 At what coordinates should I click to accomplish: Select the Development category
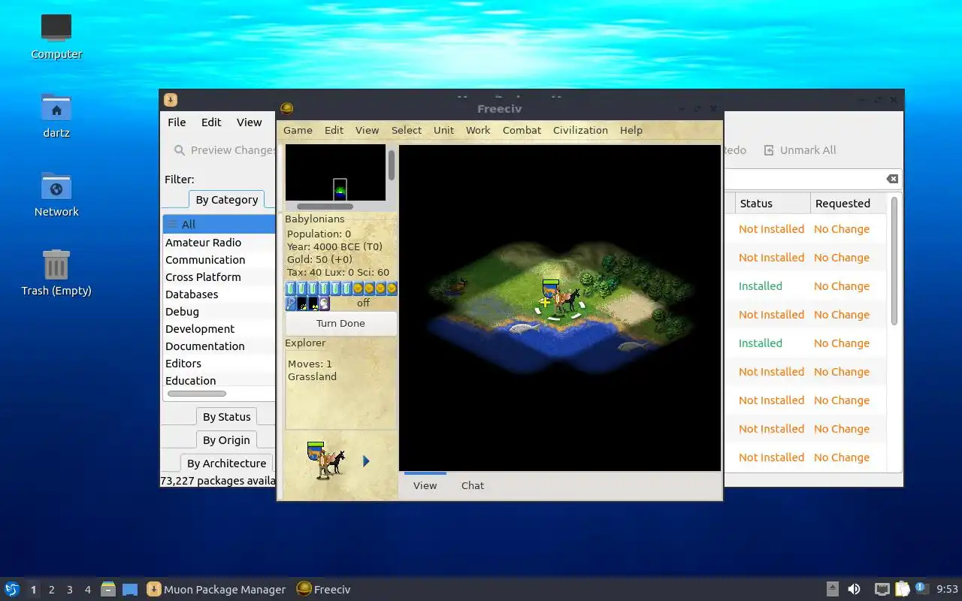(219, 329)
